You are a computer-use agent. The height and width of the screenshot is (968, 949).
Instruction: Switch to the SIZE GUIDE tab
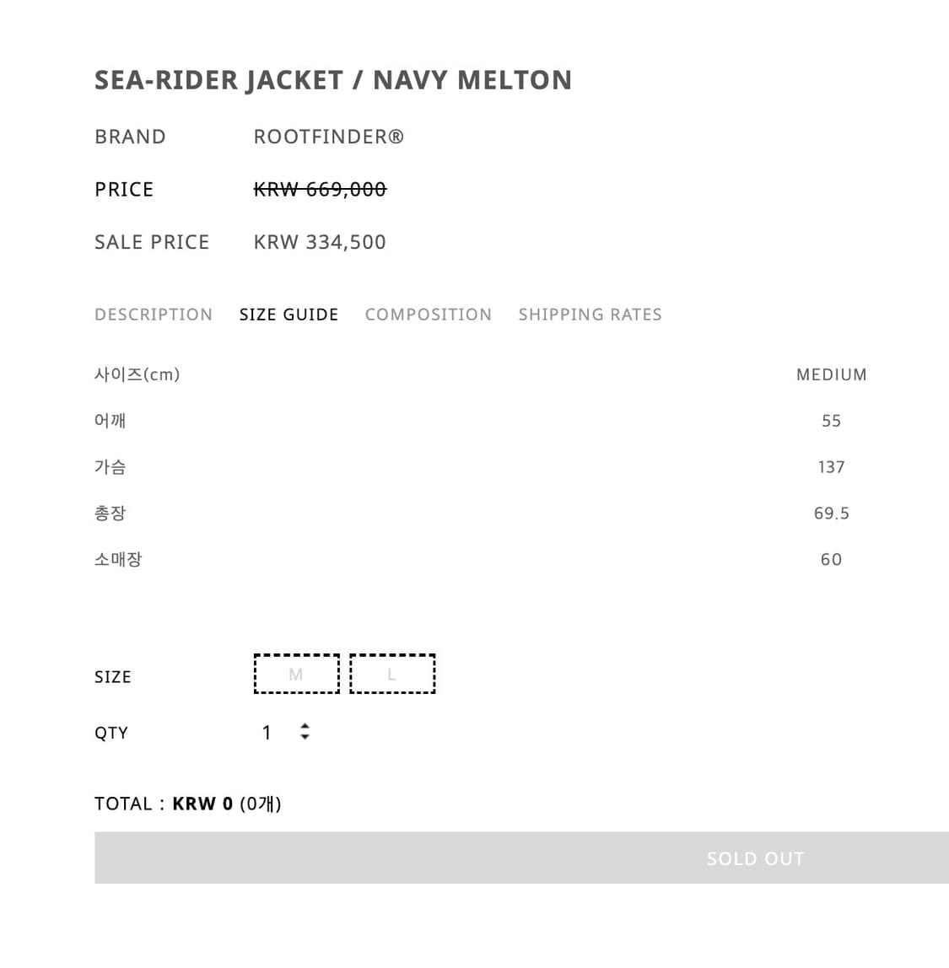[x=288, y=315]
